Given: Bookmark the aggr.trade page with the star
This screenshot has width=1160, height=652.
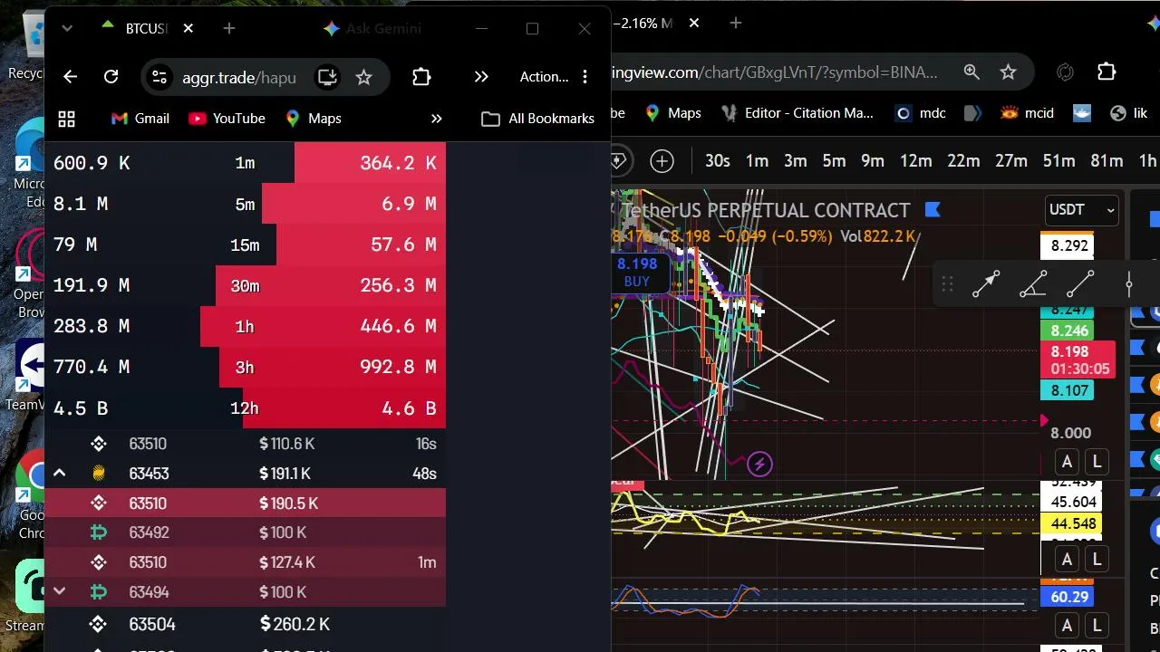Looking at the screenshot, I should (363, 77).
